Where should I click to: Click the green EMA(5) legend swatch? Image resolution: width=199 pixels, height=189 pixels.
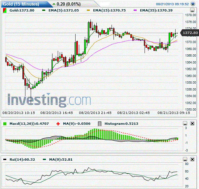44,10
